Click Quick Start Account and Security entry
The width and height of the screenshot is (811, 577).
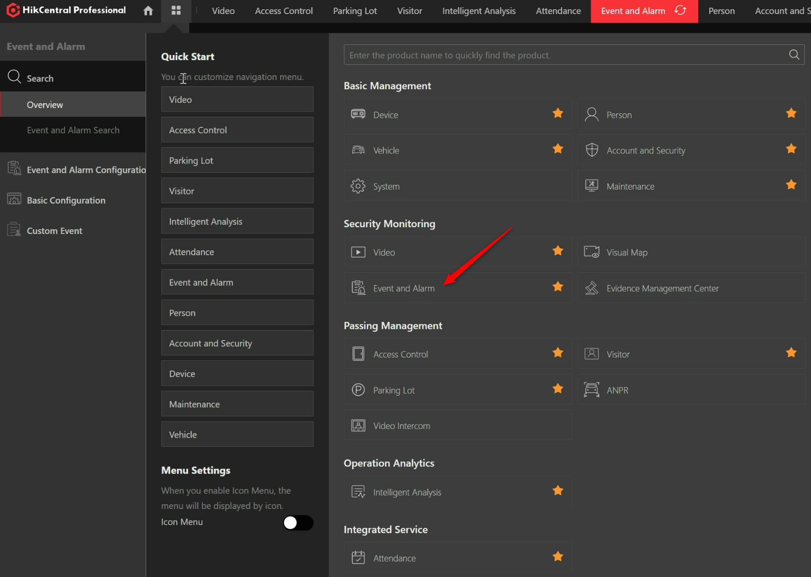(237, 343)
